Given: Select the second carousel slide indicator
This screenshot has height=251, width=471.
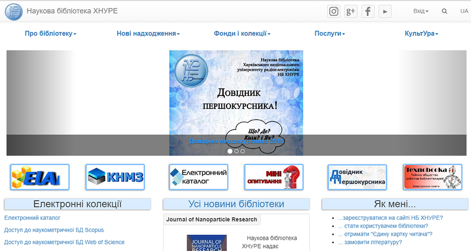Looking at the screenshot, I should click(236, 151).
